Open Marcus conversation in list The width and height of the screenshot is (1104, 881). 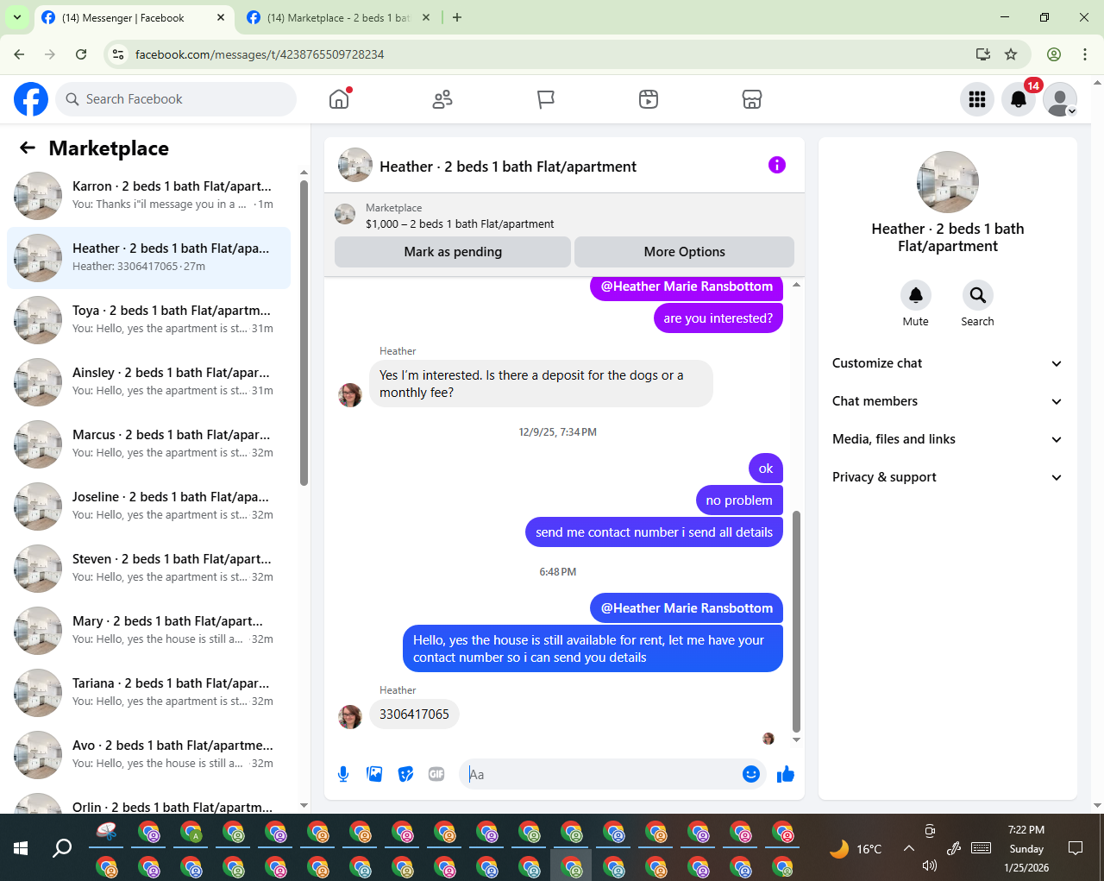tap(148, 444)
